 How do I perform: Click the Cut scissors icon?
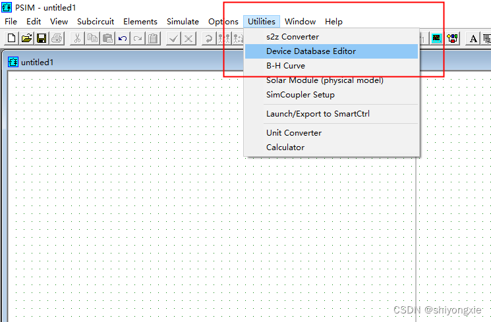click(x=77, y=38)
